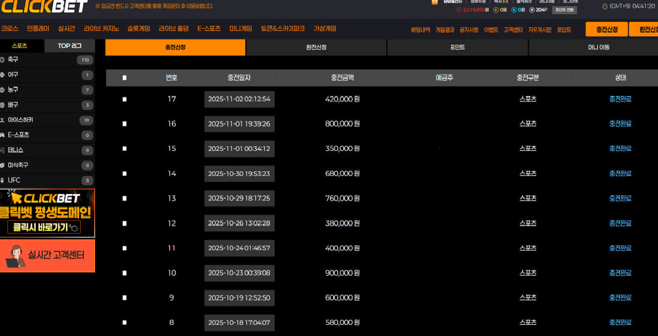The image size is (658, 336).
Task: Check the box for deposit row 17
Action: [x=124, y=99]
